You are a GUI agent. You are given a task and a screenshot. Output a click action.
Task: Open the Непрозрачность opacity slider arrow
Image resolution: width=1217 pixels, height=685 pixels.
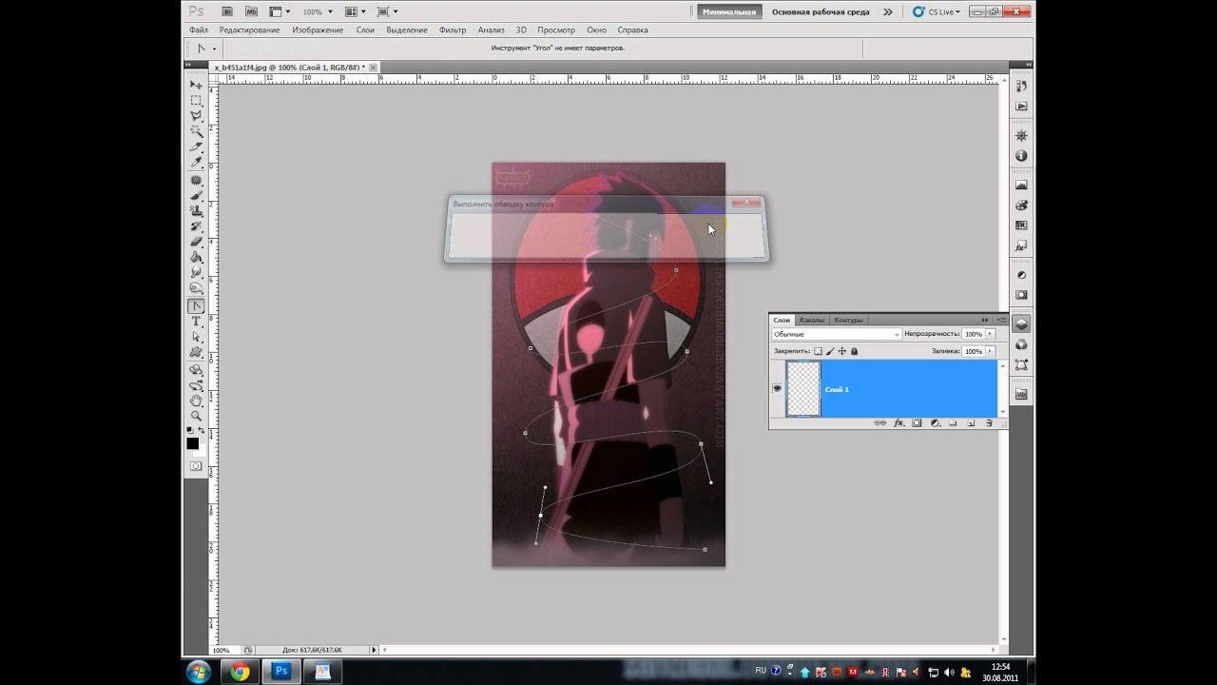pos(990,334)
